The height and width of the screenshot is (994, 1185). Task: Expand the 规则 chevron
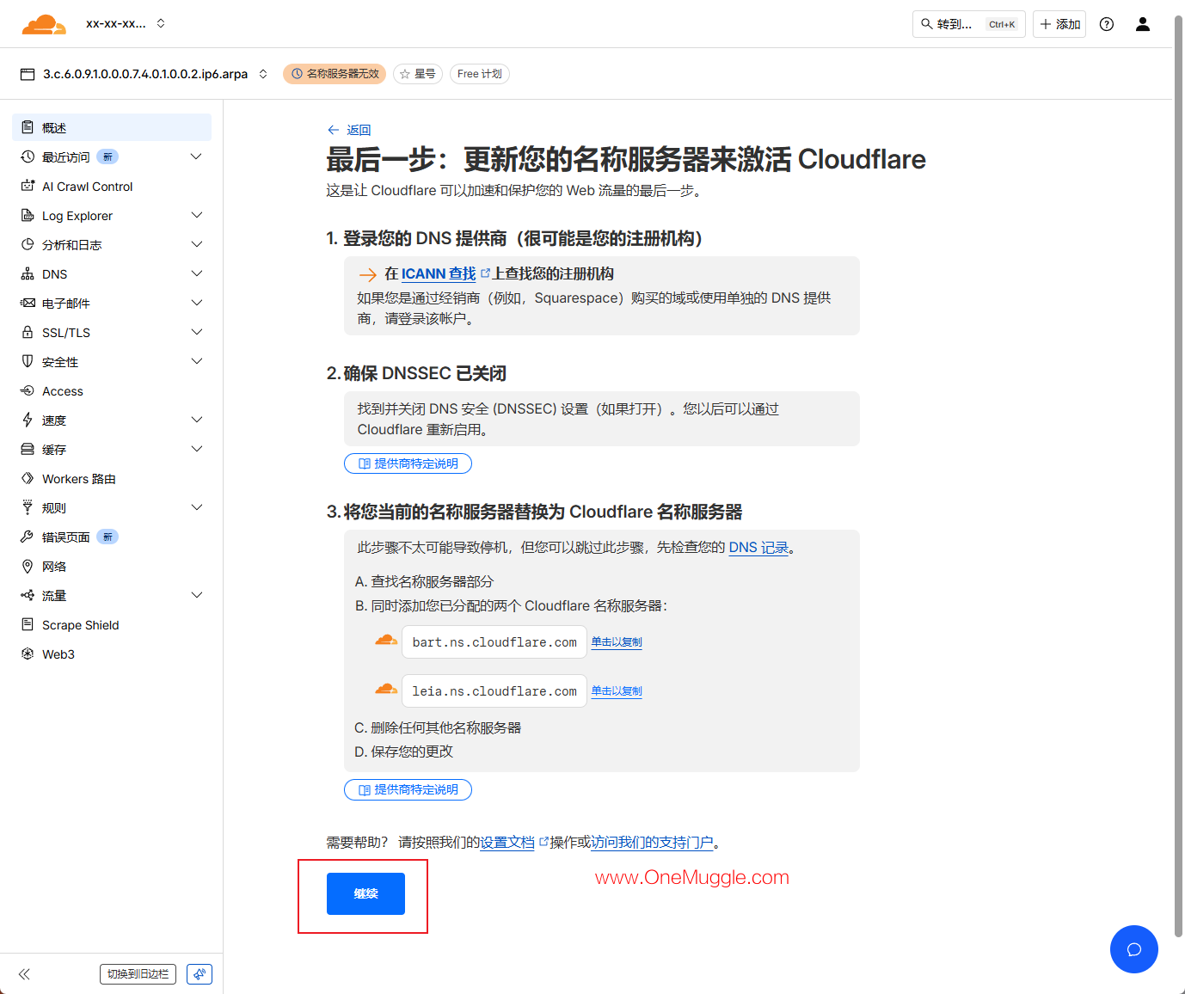[197, 507]
